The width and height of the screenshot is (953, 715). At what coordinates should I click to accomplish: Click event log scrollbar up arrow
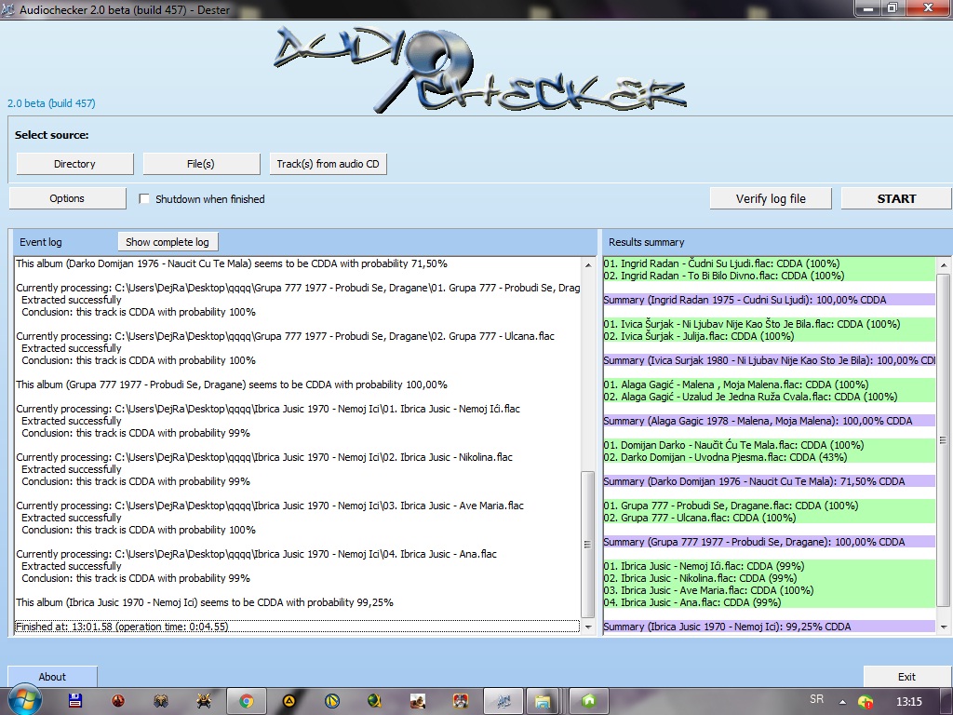click(588, 264)
